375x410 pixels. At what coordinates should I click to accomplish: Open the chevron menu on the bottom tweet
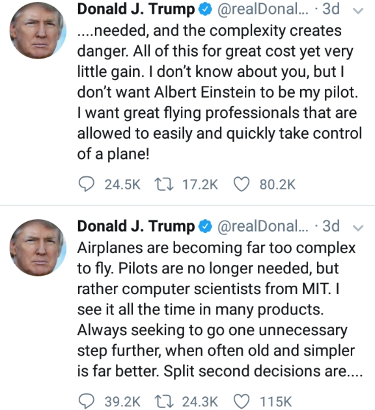[x=358, y=228]
